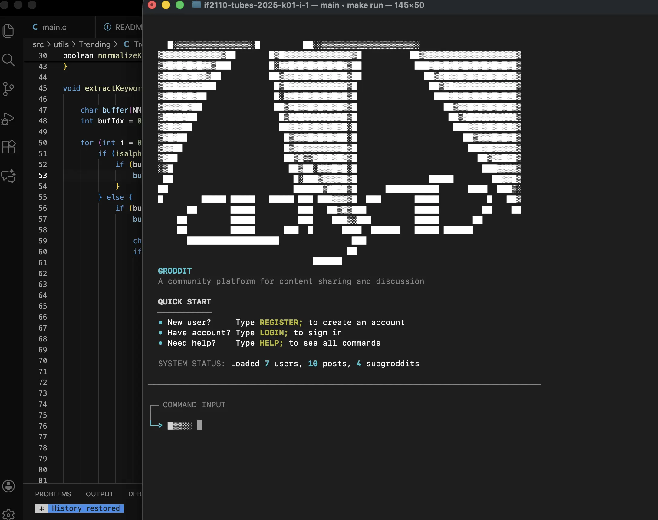The image size is (658, 520).
Task: Open the Extensions blocks icon
Action: coord(8,147)
